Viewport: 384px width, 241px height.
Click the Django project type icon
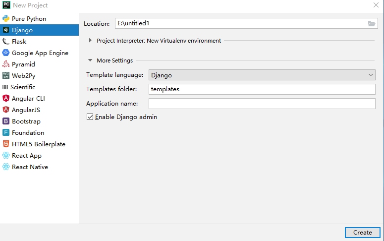click(6, 30)
